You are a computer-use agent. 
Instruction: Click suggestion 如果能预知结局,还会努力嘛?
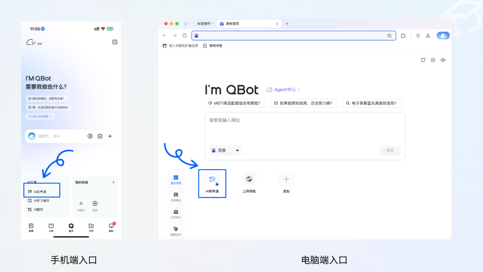click(x=303, y=103)
